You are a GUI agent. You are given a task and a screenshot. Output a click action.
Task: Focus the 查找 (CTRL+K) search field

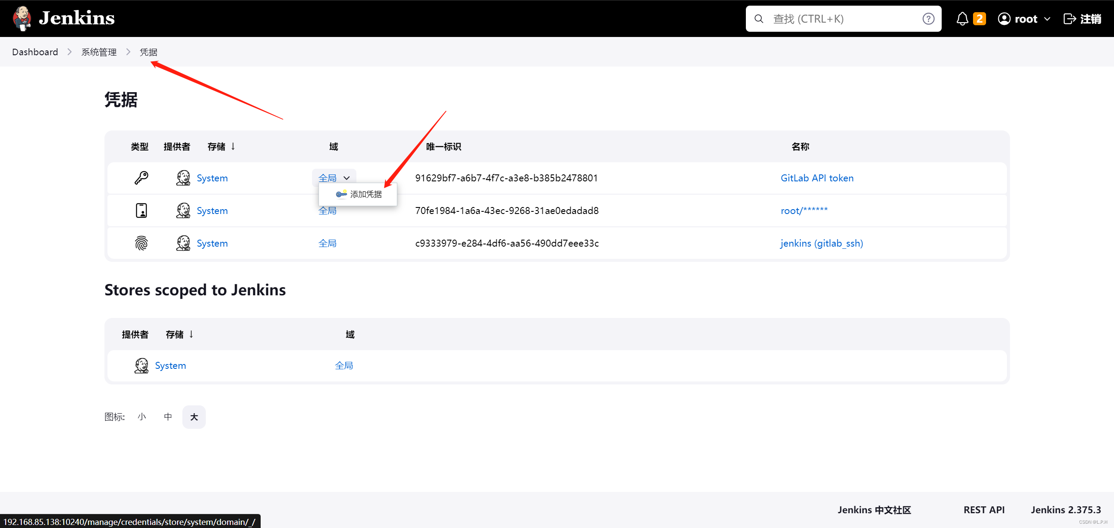pyautogui.click(x=843, y=19)
